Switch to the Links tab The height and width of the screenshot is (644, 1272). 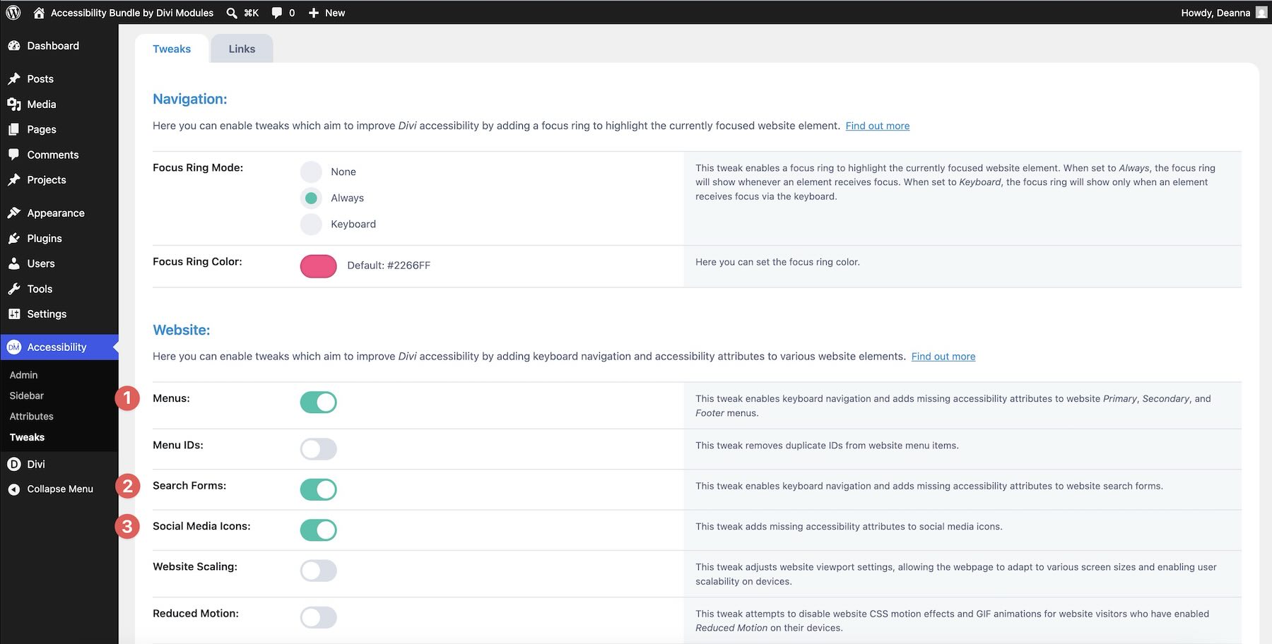point(242,49)
